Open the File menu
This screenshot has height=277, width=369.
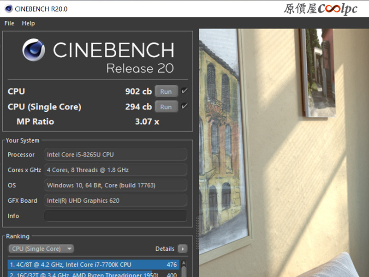(x=9, y=24)
